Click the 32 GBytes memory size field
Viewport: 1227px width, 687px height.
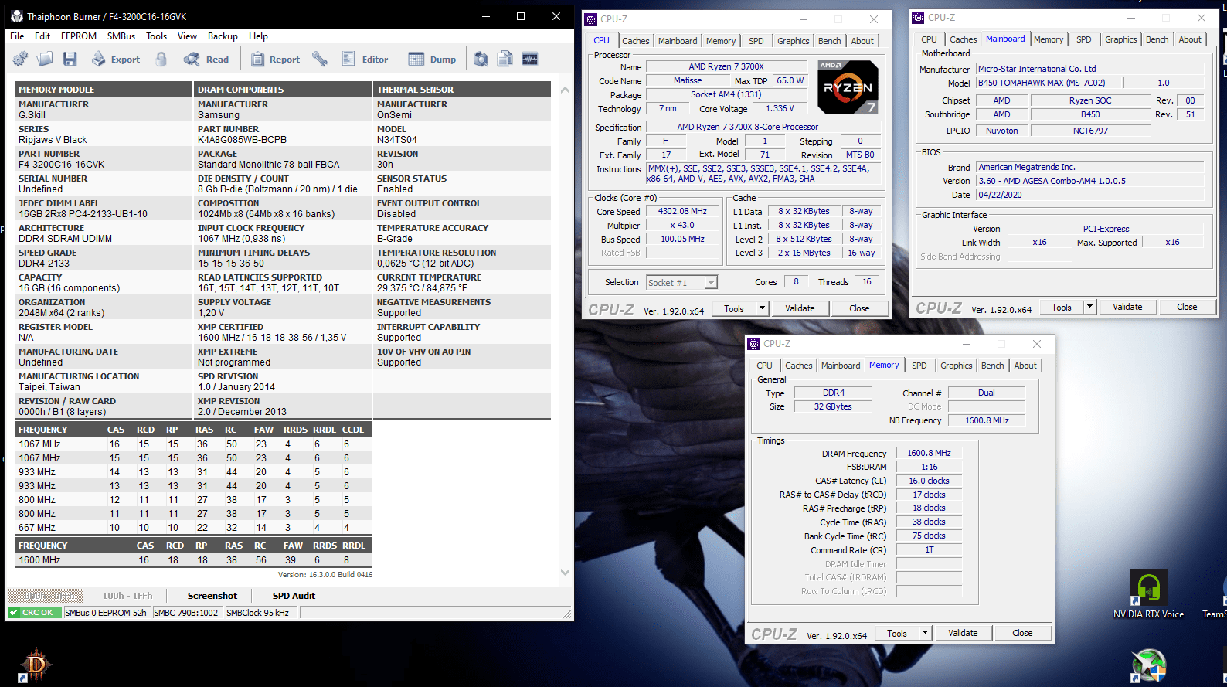(x=833, y=406)
